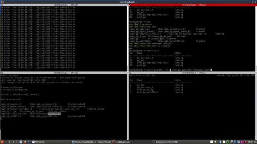Click the pane icon of the ping terminal
257x144 pixels.
pos(2,5)
